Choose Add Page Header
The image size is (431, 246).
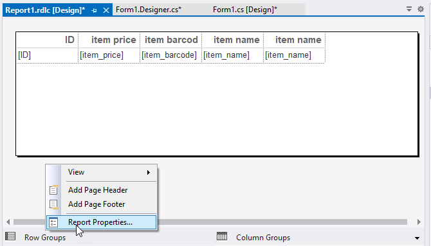[x=102, y=190]
